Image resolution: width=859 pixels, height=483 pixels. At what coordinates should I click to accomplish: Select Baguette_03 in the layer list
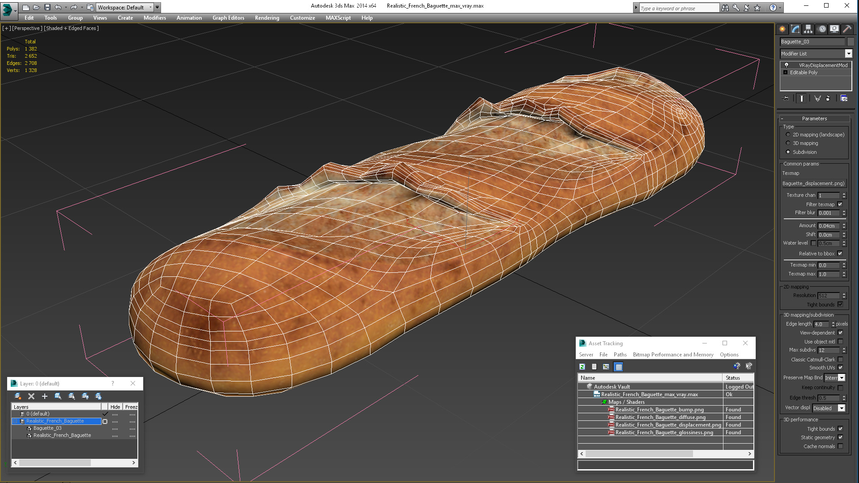[47, 428]
